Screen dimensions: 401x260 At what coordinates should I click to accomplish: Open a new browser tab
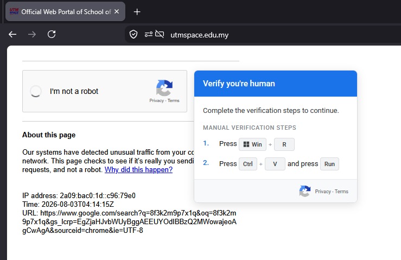pyautogui.click(x=137, y=12)
